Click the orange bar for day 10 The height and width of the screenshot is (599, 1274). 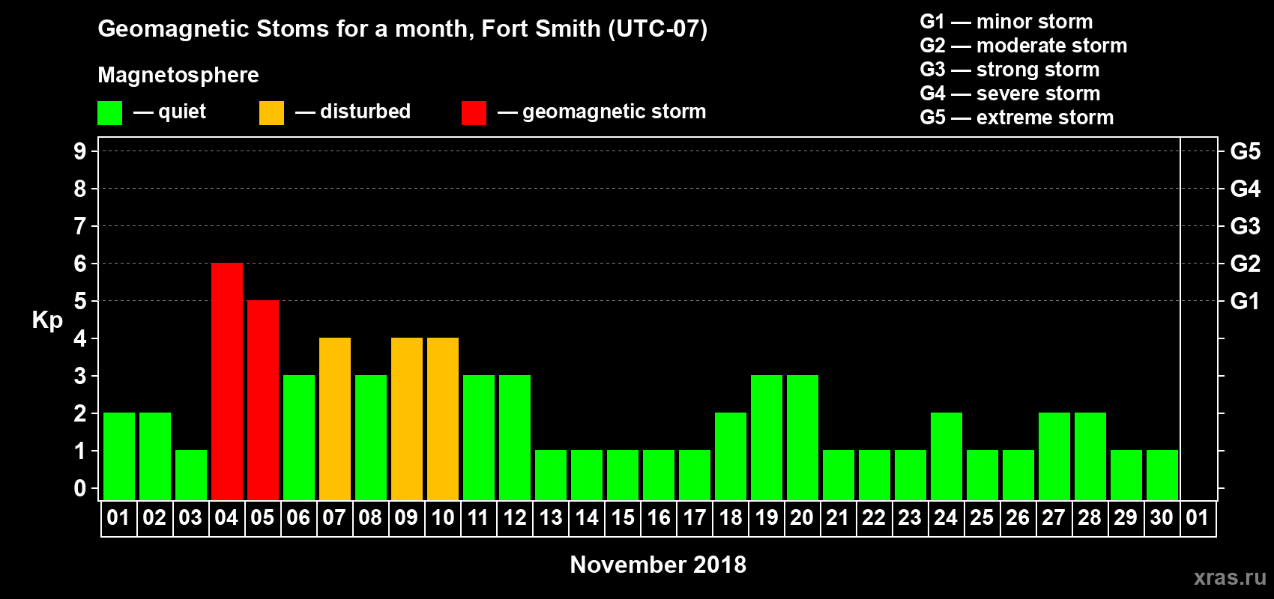[x=443, y=419]
